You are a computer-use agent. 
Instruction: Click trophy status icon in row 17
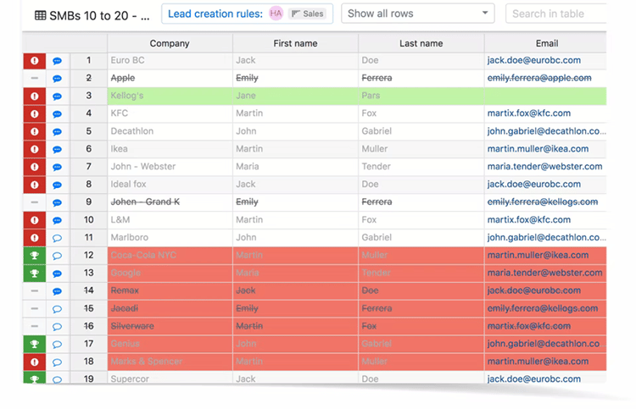click(x=35, y=344)
